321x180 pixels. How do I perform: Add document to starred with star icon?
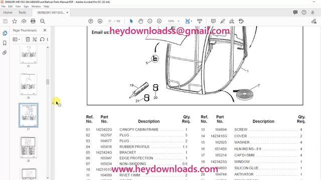click(x=15, y=21)
